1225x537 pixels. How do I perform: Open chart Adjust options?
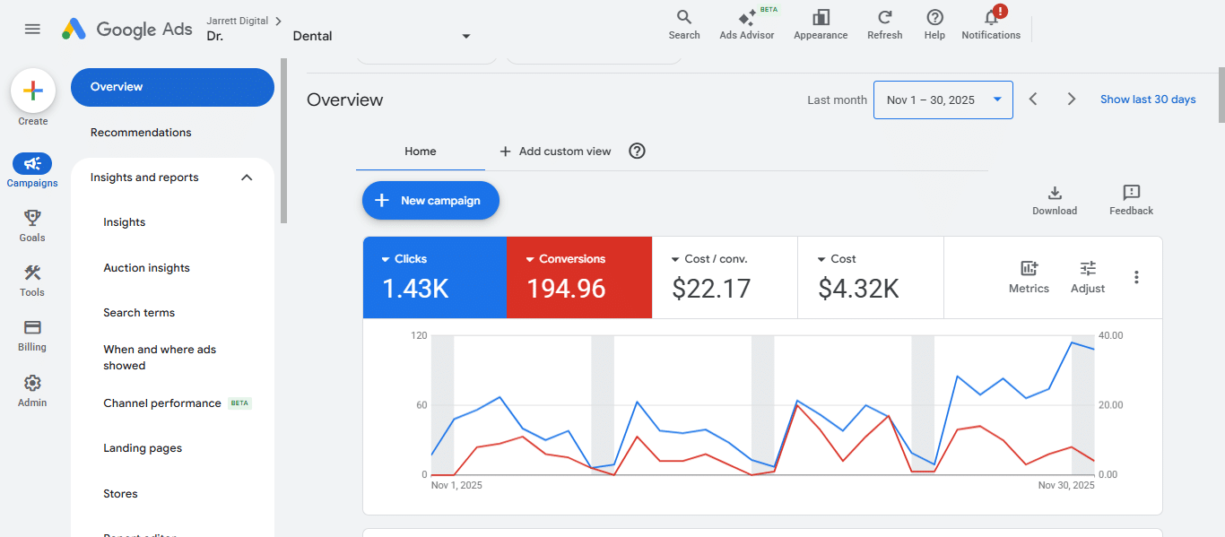1088,269
